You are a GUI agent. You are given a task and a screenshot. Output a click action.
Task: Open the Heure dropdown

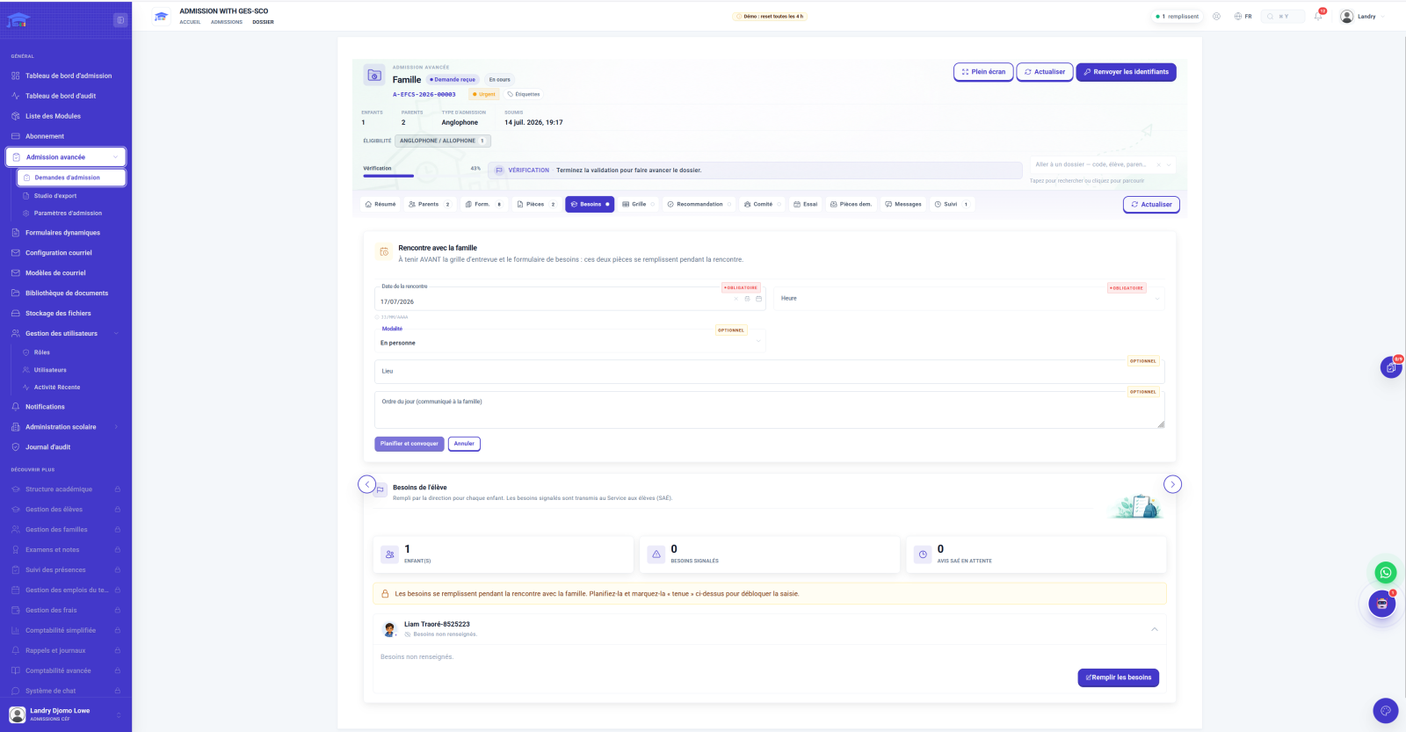[x=969, y=299]
